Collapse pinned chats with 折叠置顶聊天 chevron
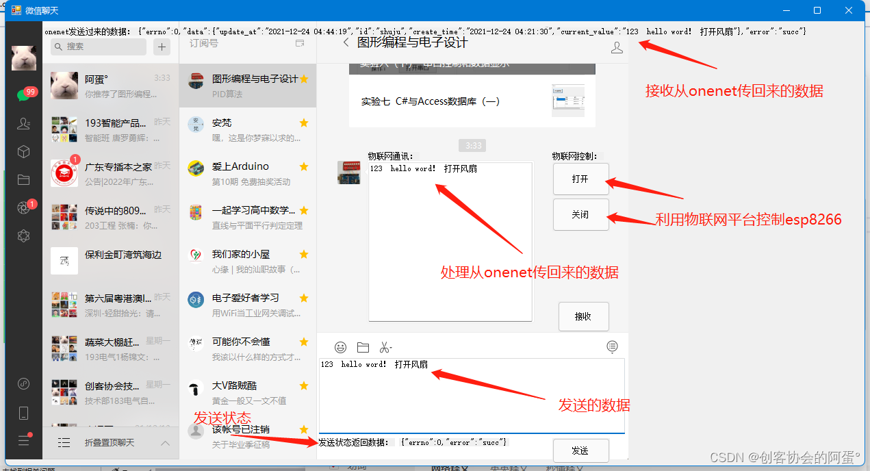870x471 pixels. click(165, 443)
